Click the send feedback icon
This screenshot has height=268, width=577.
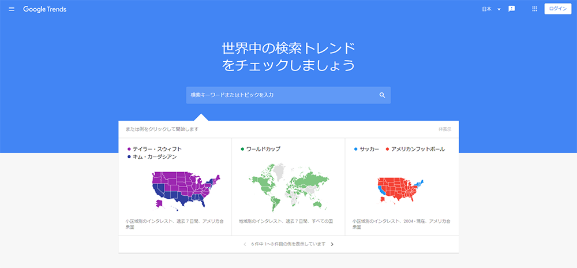(511, 9)
